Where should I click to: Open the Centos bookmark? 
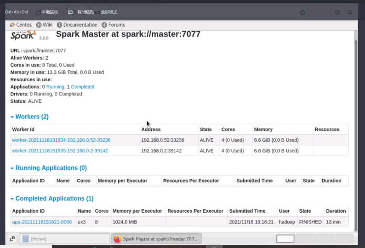[x=21, y=25]
